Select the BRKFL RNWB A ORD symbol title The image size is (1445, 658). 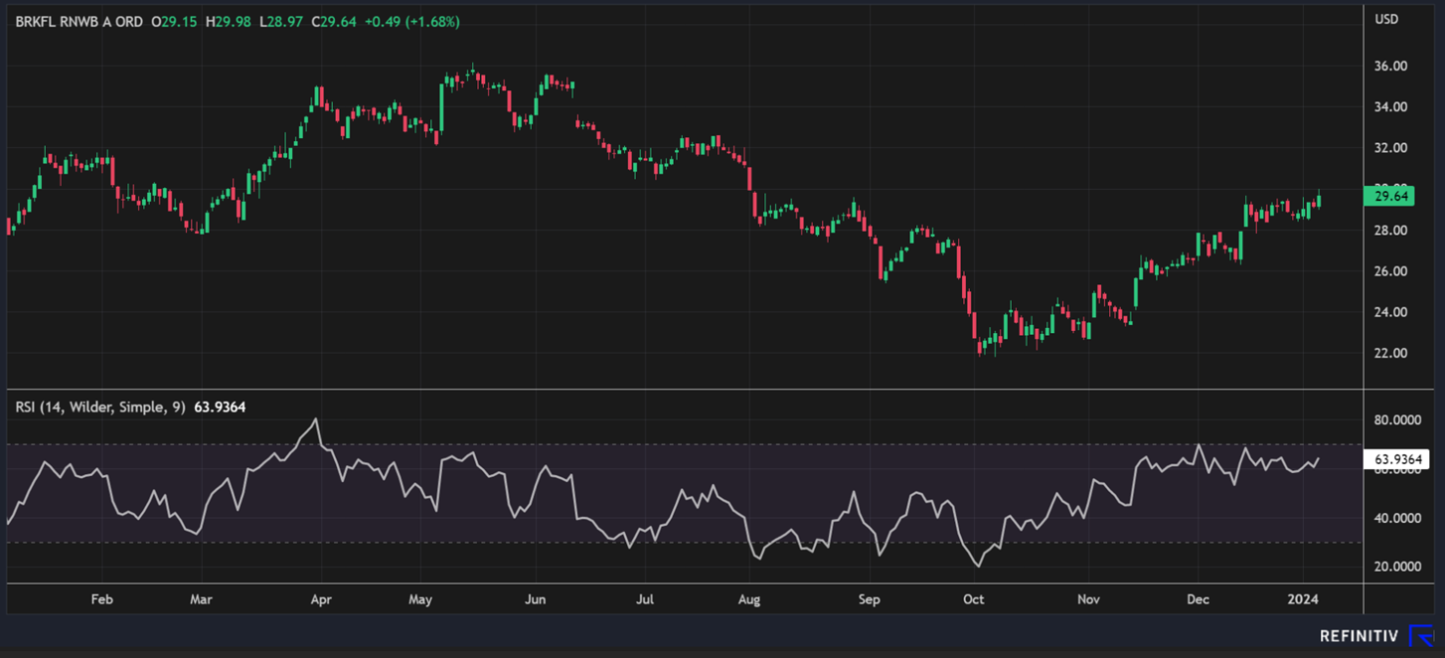tap(79, 21)
